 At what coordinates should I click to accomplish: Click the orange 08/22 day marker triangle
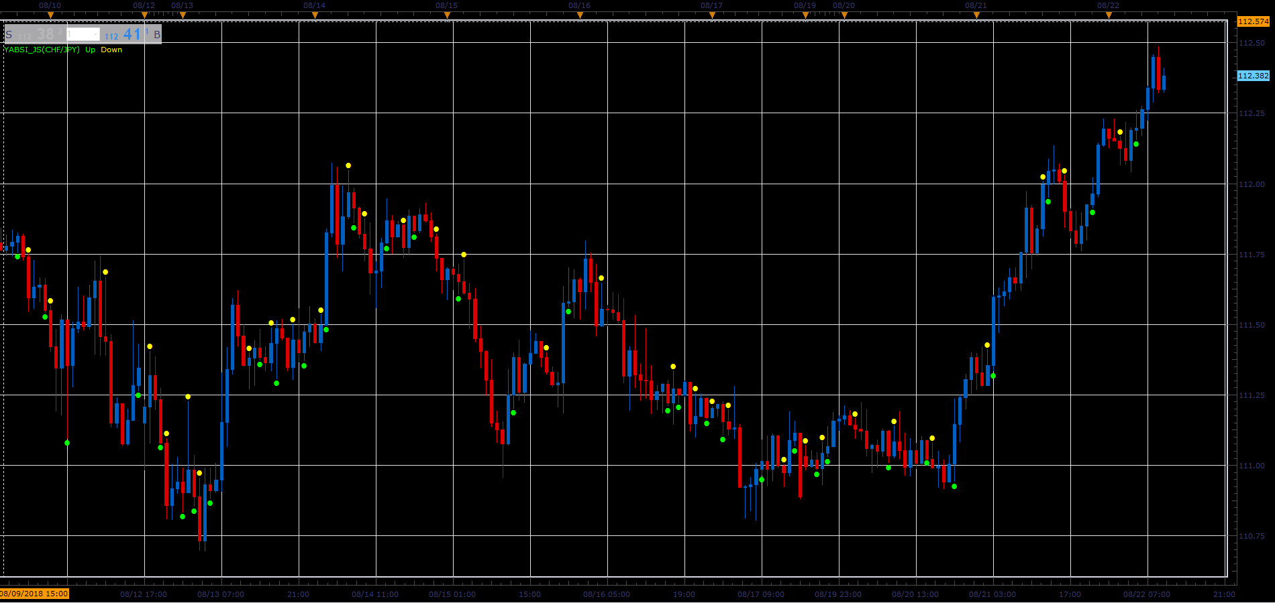(1109, 15)
